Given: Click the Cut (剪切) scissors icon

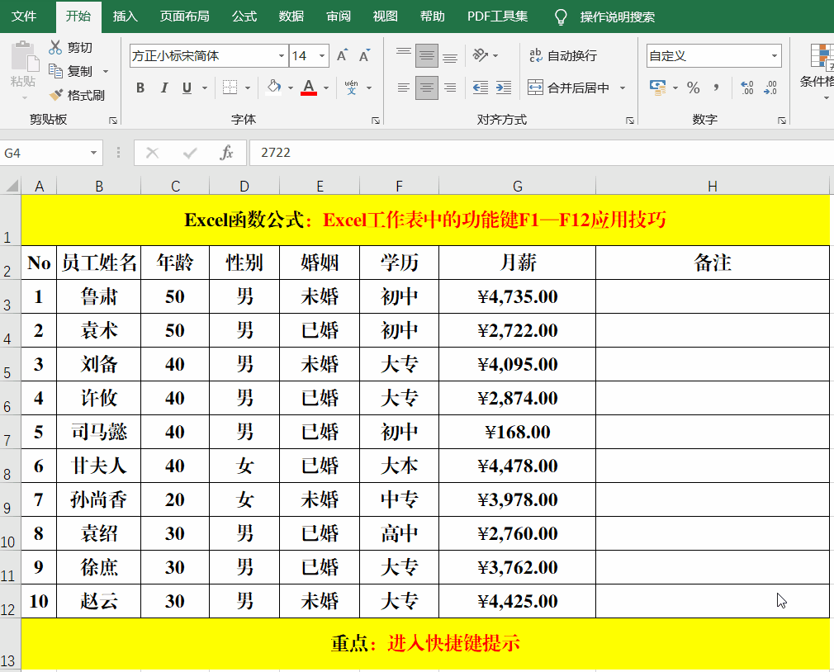Looking at the screenshot, I should pos(55,47).
